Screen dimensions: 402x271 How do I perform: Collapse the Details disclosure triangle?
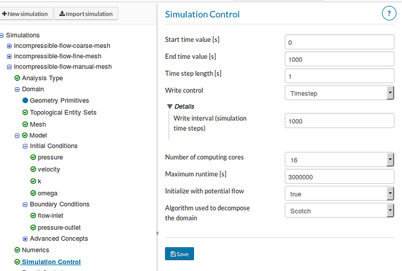(x=170, y=106)
